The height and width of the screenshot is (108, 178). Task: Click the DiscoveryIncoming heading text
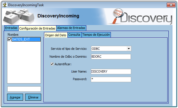coord(58,16)
